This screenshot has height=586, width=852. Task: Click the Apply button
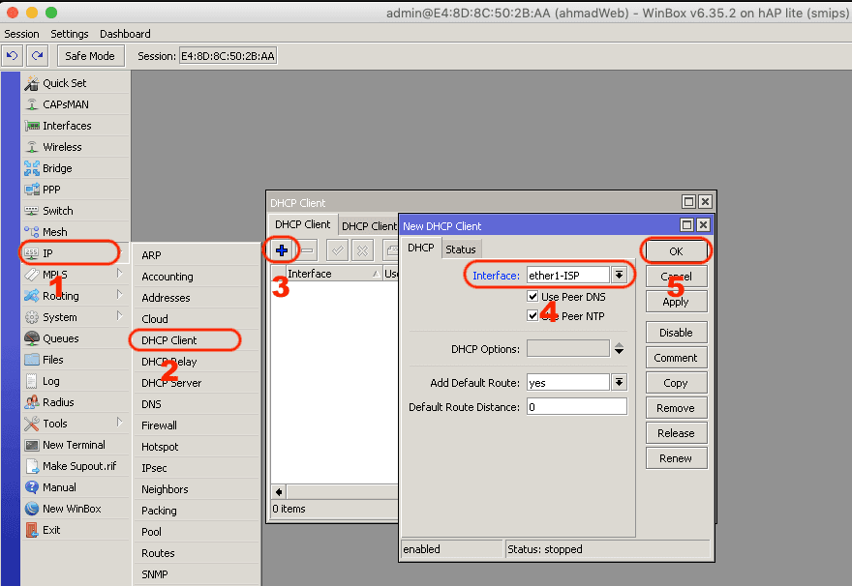click(x=676, y=302)
